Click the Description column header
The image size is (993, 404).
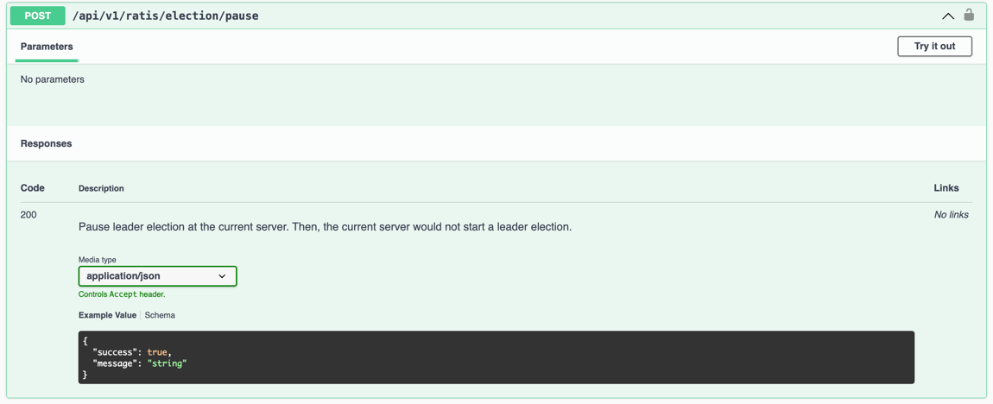101,188
